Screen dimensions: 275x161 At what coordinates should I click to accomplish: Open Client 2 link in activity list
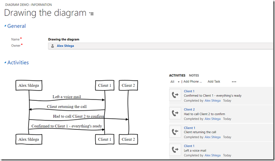click(x=189, y=109)
